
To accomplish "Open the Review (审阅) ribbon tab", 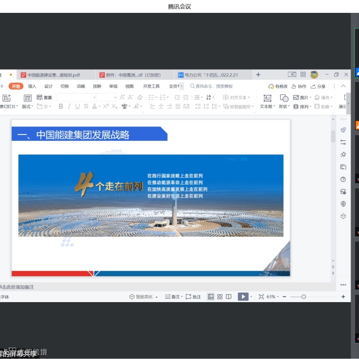I will point(113,87).
